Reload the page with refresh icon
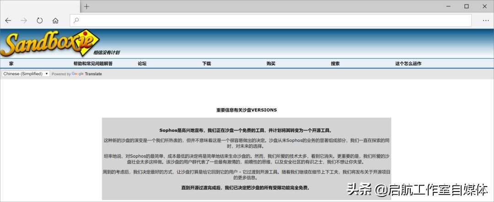Screen dimensions: 494x202 (39, 21)
